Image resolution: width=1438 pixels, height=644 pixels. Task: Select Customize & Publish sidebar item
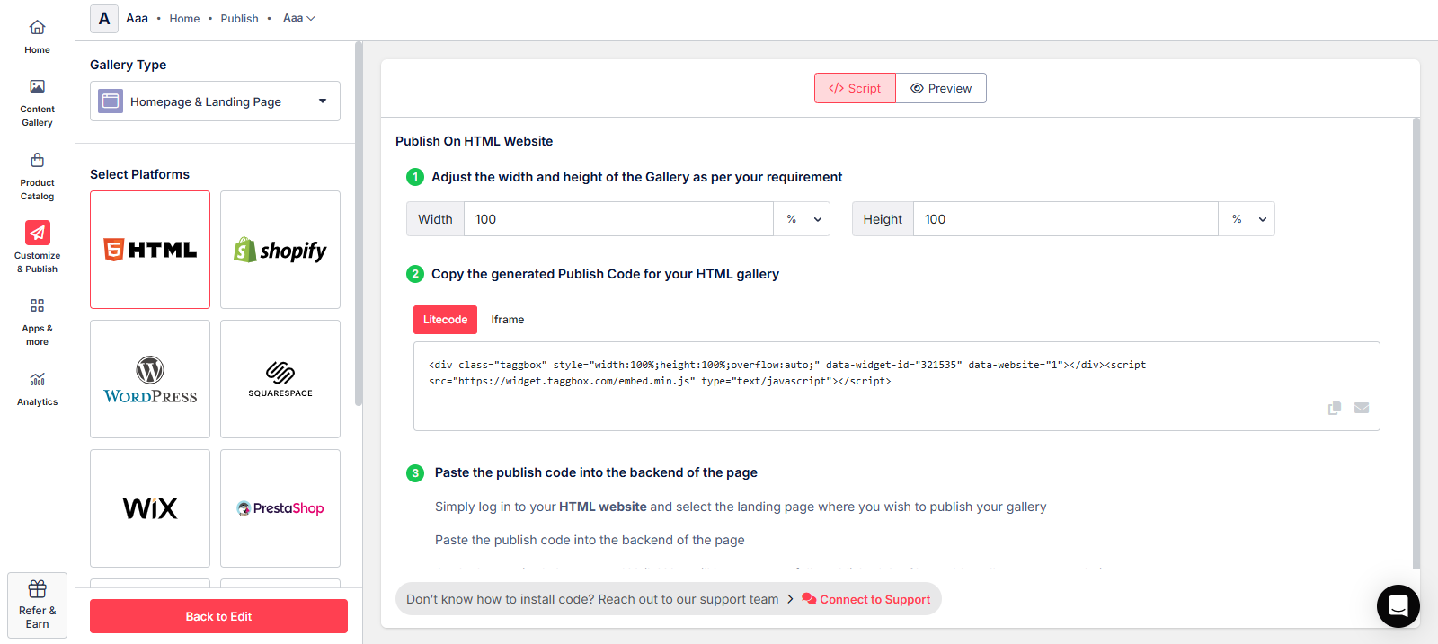point(37,247)
